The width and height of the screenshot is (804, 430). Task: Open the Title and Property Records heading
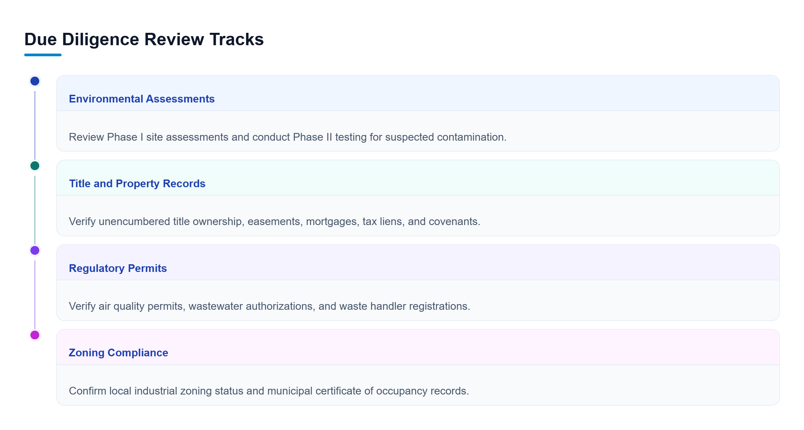[137, 184]
